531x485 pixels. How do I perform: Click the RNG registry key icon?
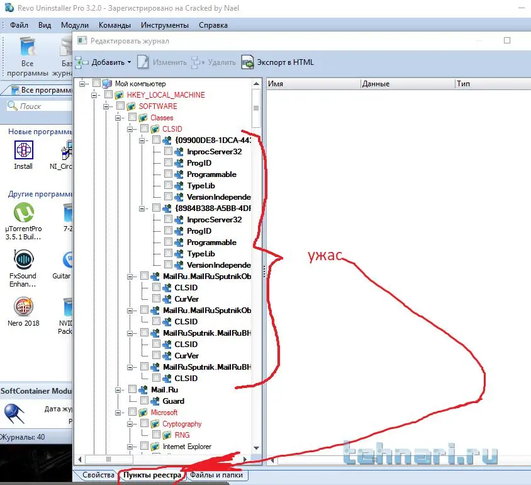click(x=167, y=435)
